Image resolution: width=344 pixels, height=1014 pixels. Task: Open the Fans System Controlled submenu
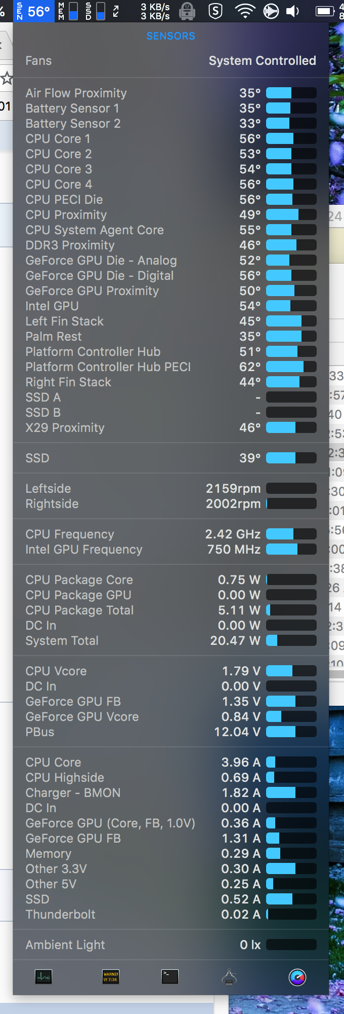click(171, 61)
